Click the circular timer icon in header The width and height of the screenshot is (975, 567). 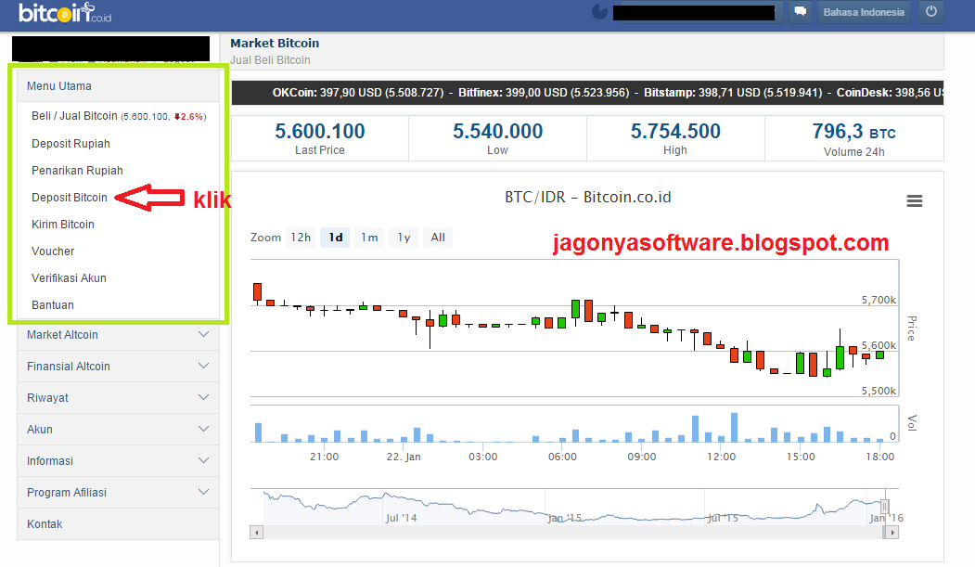[x=599, y=12]
